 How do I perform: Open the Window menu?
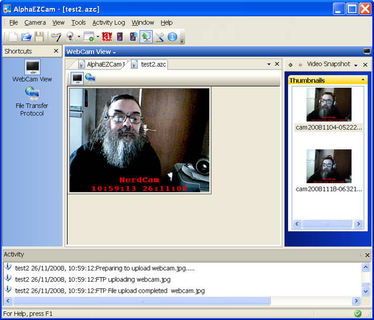(x=143, y=22)
